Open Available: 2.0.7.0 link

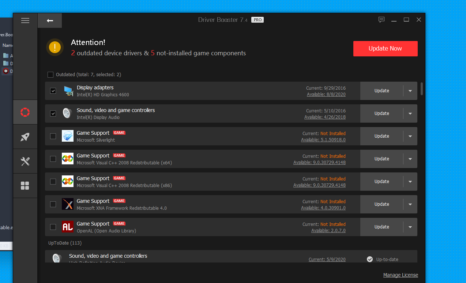(328, 231)
